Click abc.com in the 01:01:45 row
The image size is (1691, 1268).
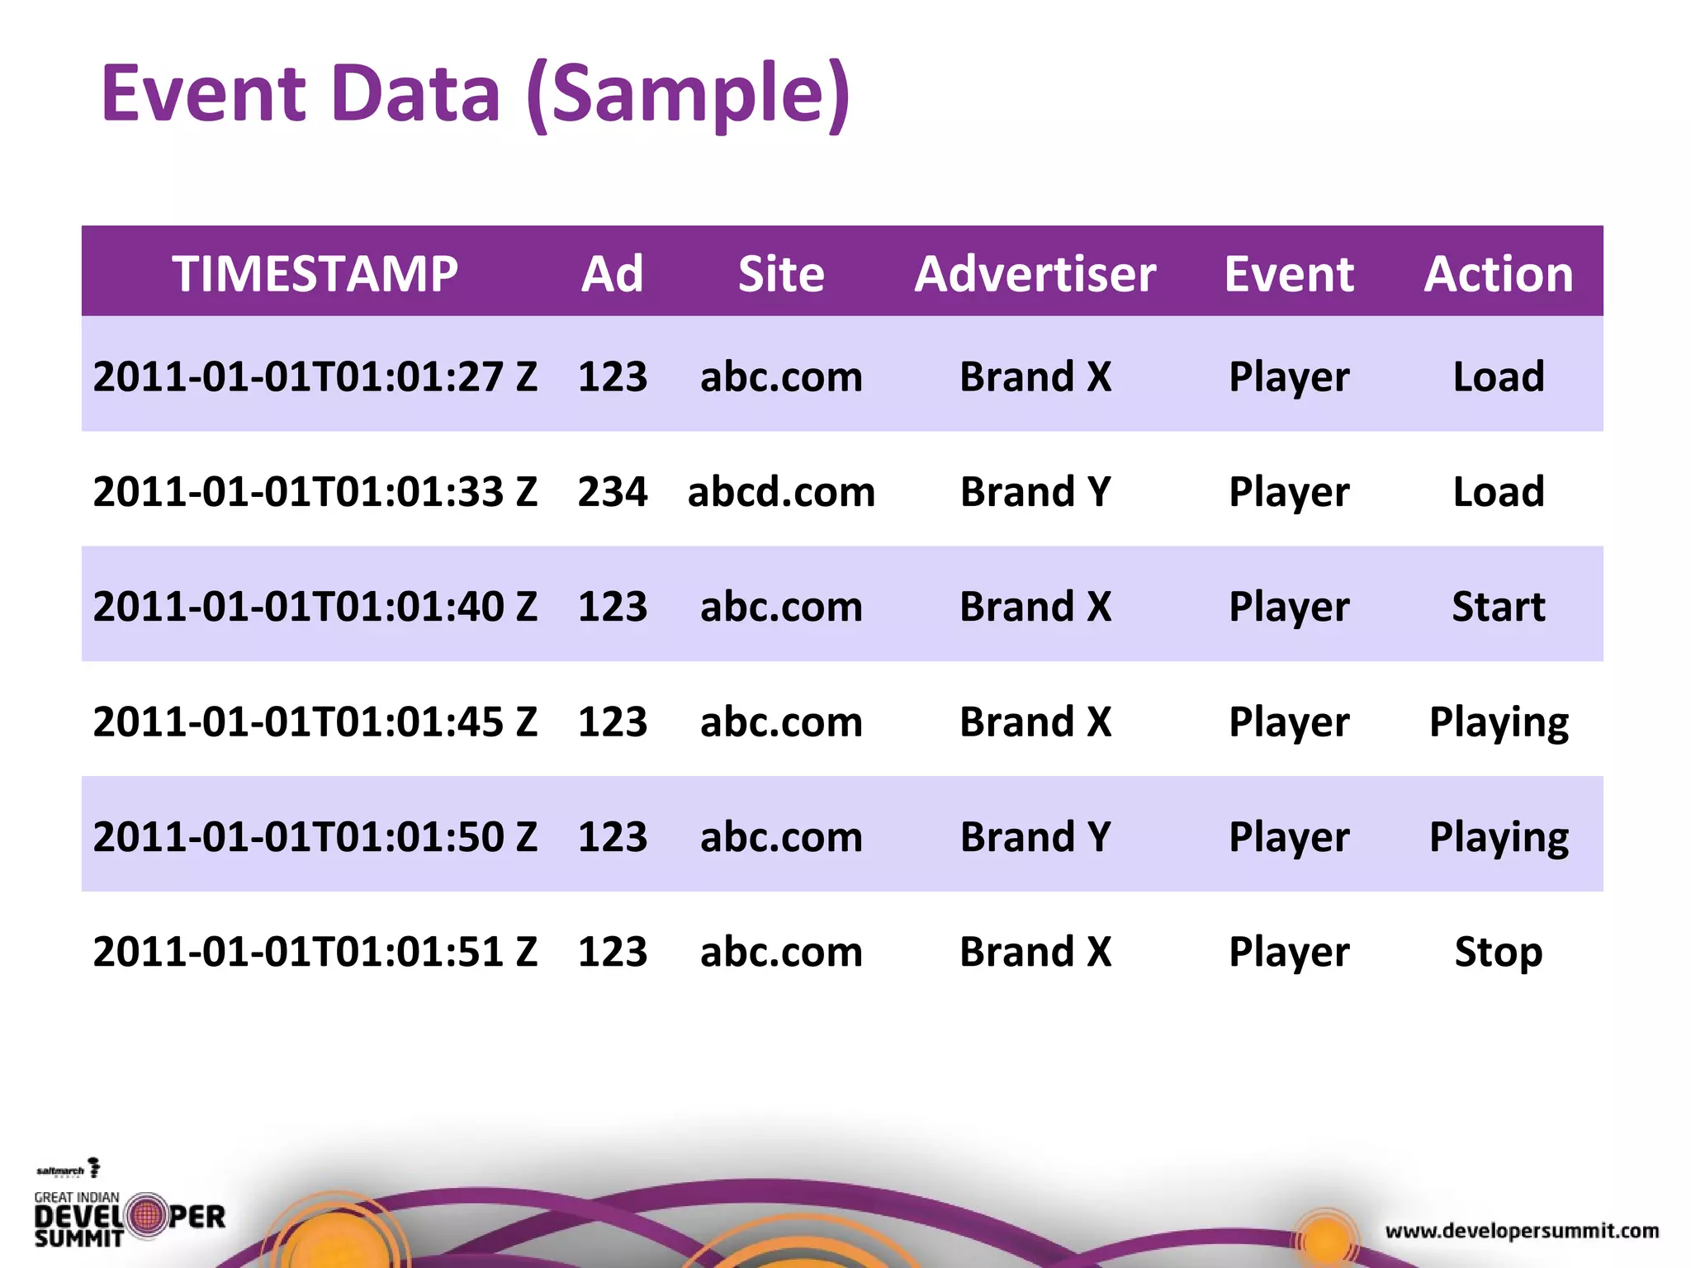pos(781,722)
